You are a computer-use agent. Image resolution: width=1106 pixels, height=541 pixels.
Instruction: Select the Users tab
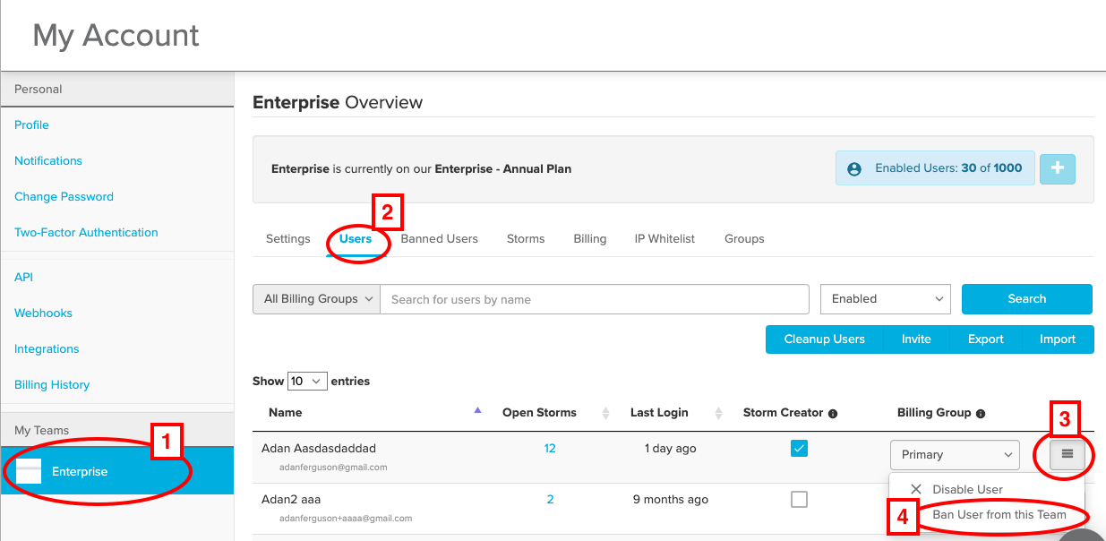coord(356,239)
